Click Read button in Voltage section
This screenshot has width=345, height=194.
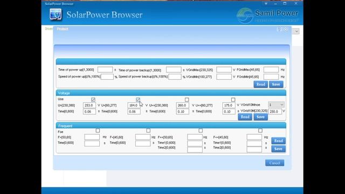pos(245,117)
